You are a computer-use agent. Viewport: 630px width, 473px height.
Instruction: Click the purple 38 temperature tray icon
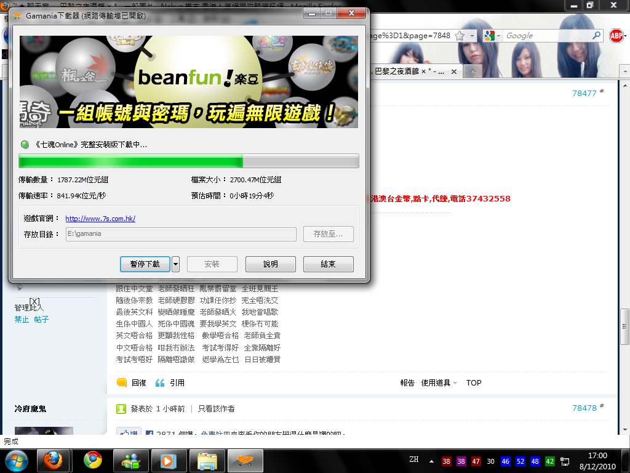(461, 461)
